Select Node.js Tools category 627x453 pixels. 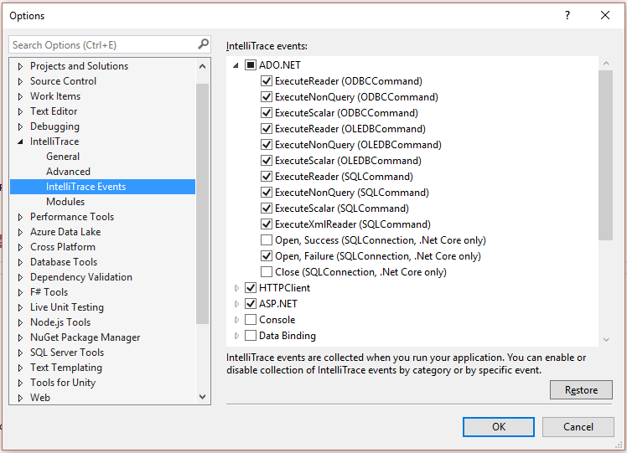tap(60, 322)
